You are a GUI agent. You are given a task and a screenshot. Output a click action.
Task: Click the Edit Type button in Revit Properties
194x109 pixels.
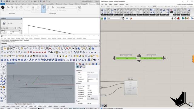[18, 28]
